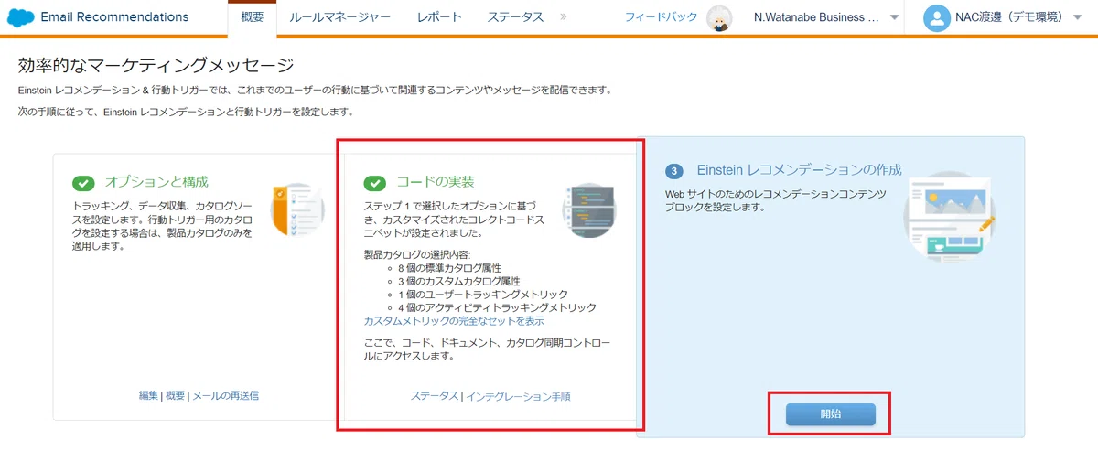Click the Einstein mascot avatar icon
Viewport: 1098px width, 451px height.
720,18
